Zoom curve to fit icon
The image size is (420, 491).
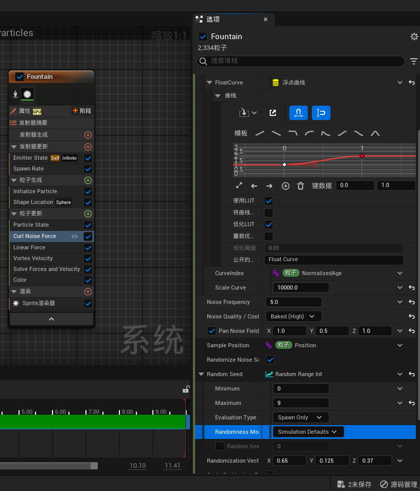coord(239,185)
